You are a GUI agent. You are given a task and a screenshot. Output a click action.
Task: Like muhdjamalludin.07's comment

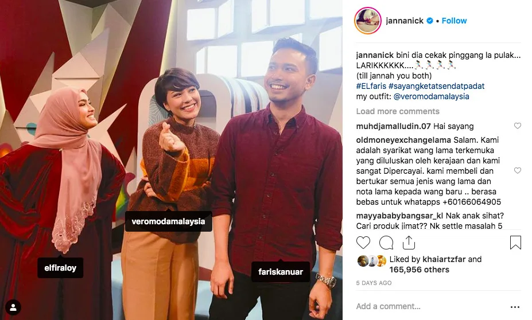[x=518, y=126]
